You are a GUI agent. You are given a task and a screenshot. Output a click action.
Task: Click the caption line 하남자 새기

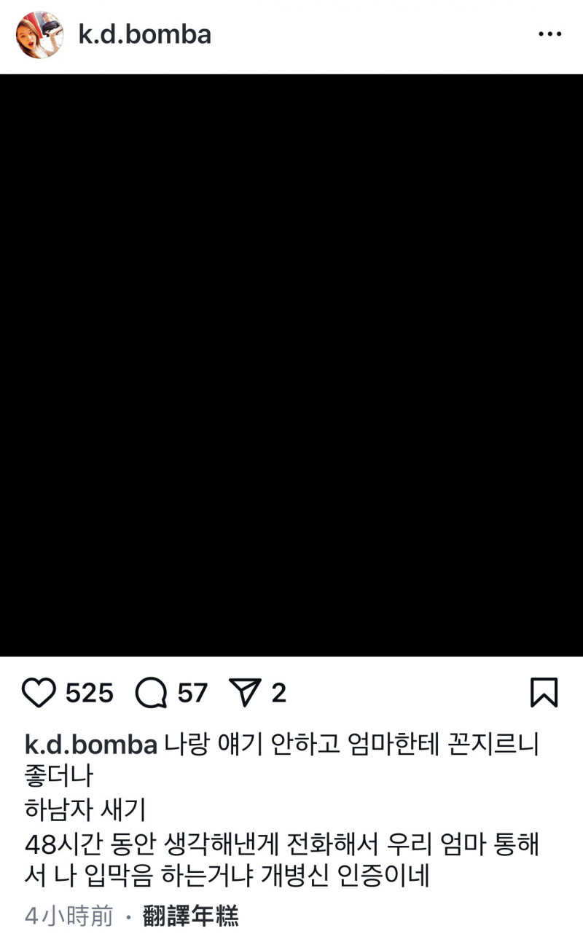[x=86, y=809]
